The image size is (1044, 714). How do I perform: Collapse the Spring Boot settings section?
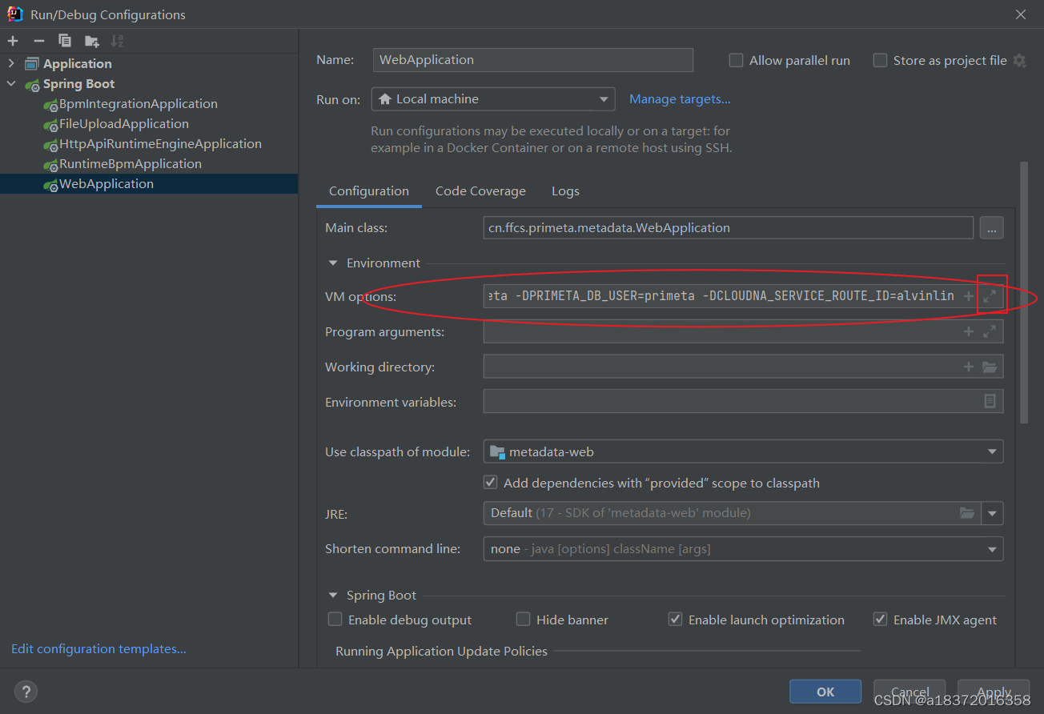[x=333, y=596]
